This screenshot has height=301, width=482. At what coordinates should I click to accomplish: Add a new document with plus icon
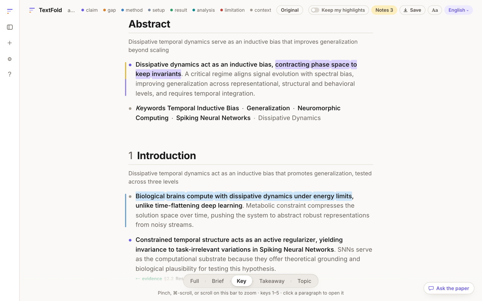coord(10,43)
